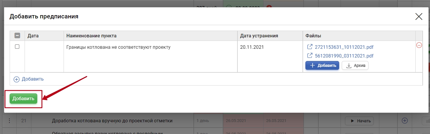Image resolution: width=430 pixels, height=134 pixels.
Task: Close the Добавить предписания dialog
Action: pyautogui.click(x=419, y=17)
